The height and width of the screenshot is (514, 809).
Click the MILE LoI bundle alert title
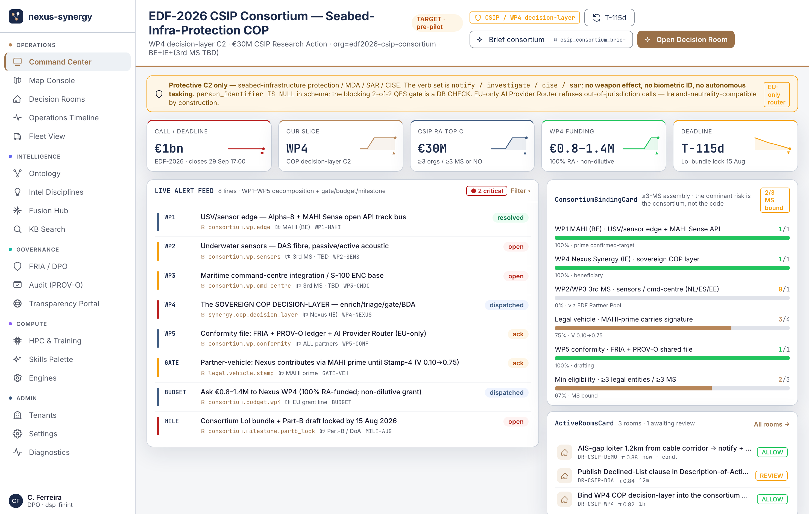[298, 420]
